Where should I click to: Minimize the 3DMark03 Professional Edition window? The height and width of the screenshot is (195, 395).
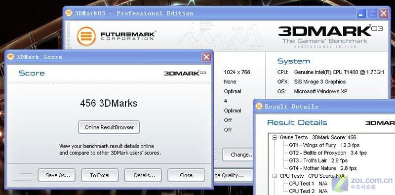(361, 13)
